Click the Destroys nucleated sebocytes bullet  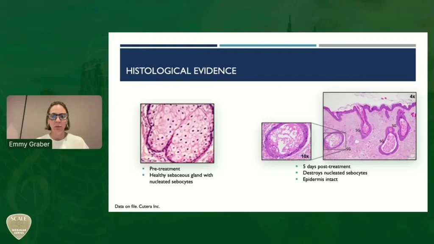(x=334, y=173)
